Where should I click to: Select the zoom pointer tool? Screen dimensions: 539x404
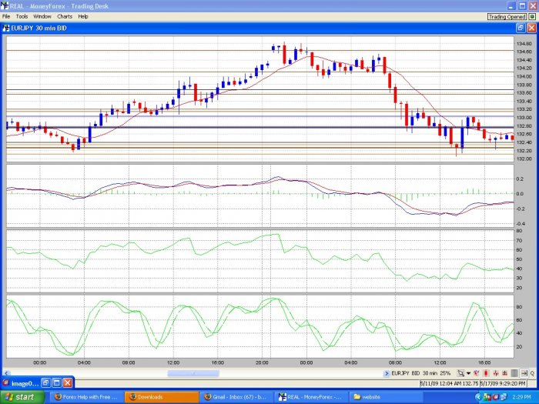[x=460, y=373]
